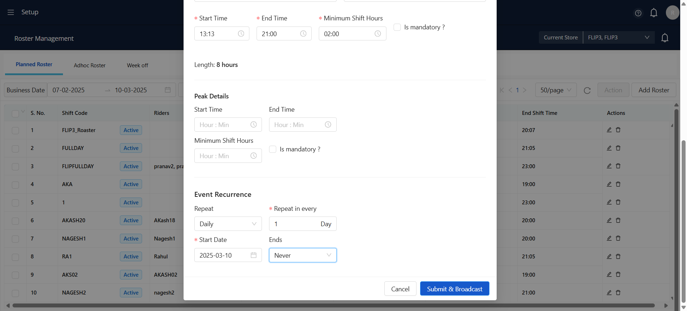Switch to Planned Roster tab
The width and height of the screenshot is (687, 311).
34,64
